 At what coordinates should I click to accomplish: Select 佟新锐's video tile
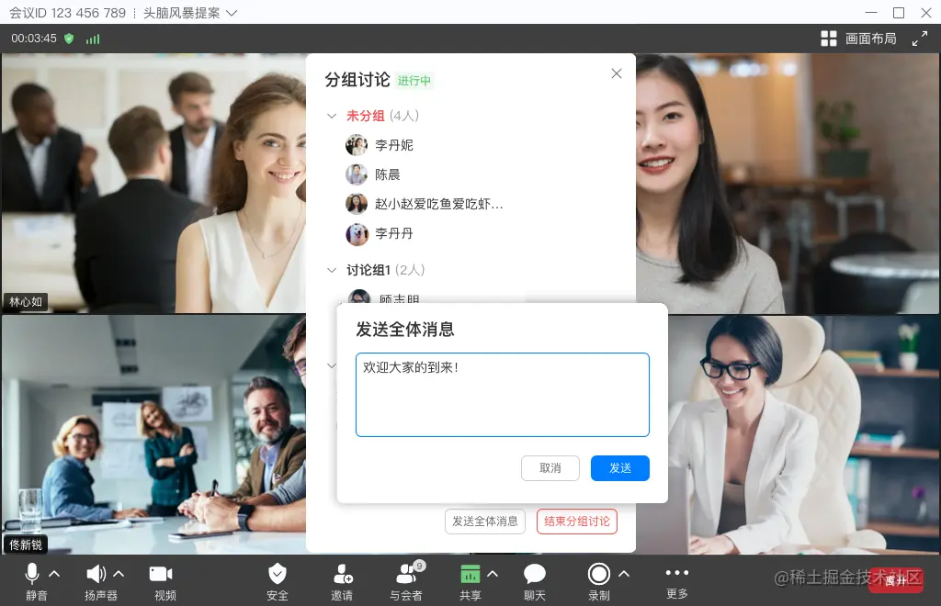click(153, 434)
